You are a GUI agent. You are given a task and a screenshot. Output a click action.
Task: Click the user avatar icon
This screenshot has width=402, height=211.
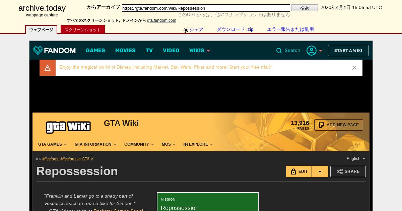click(312, 51)
